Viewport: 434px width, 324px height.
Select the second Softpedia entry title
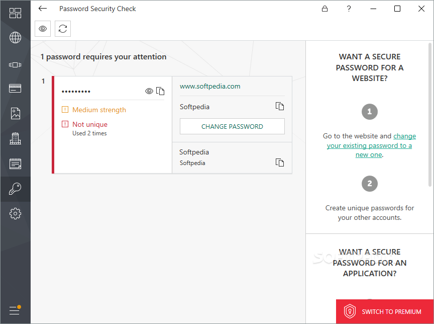(x=194, y=152)
